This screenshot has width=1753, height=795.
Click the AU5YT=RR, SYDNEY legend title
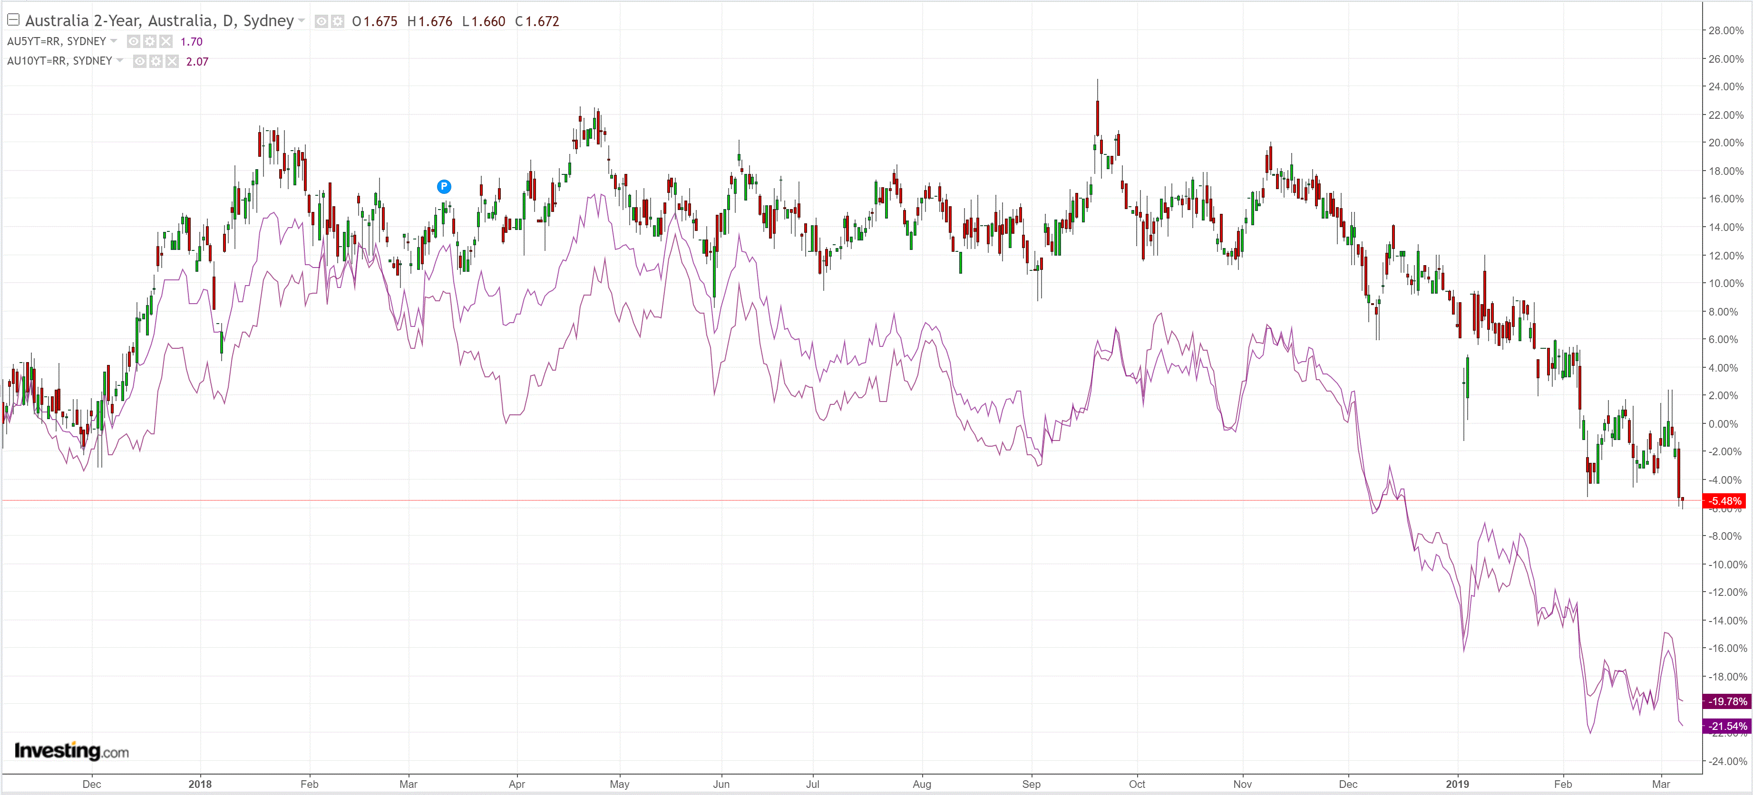pos(57,41)
